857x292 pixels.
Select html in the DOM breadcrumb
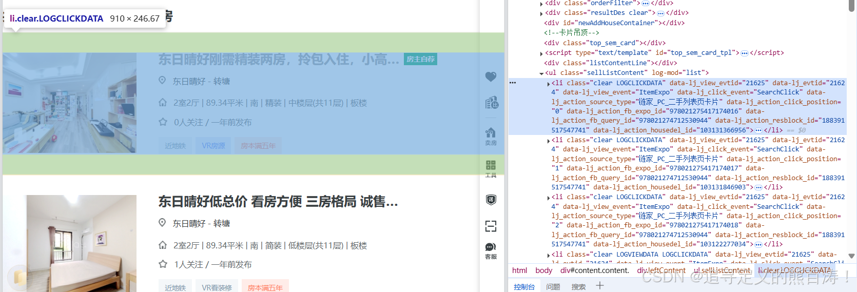coord(519,270)
